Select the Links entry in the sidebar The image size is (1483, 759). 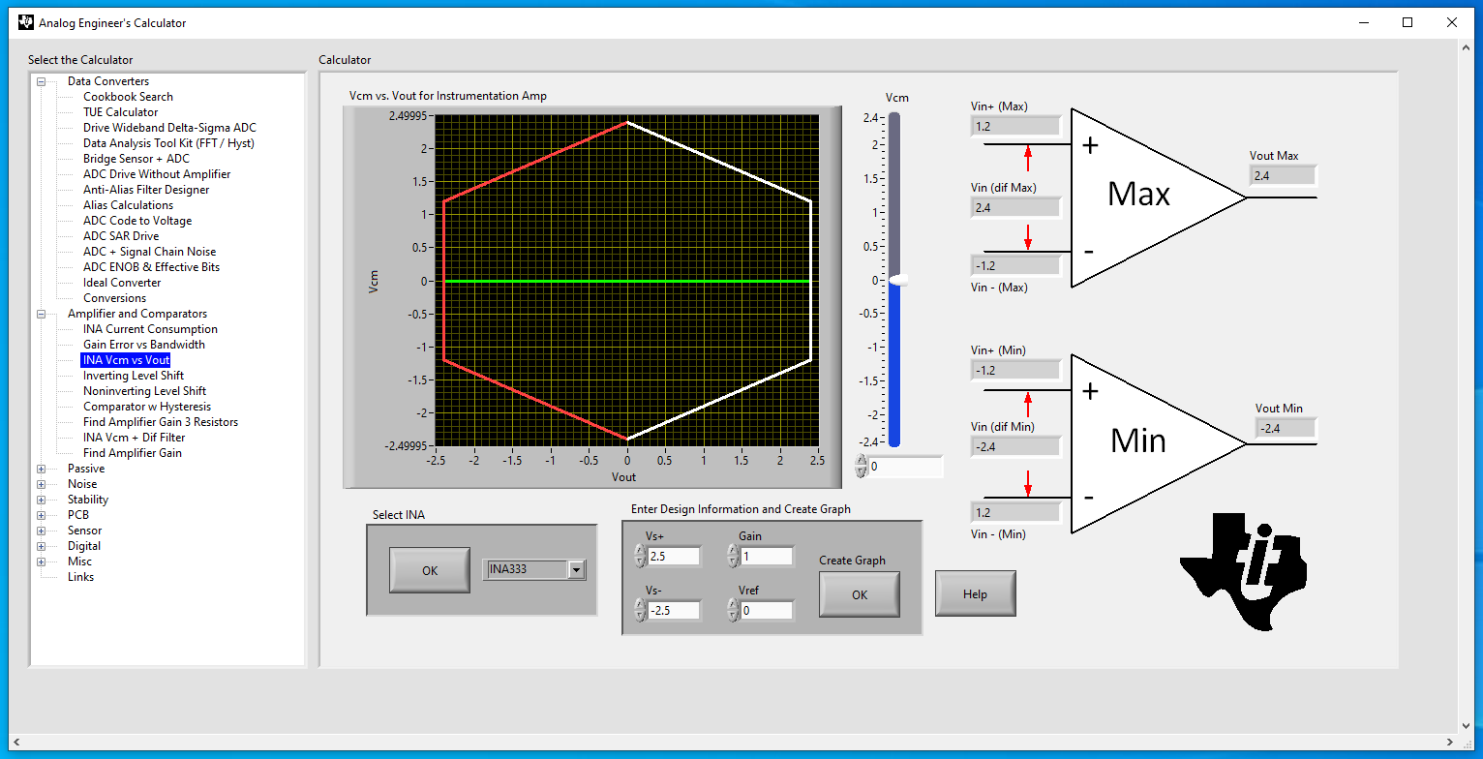[x=80, y=576]
